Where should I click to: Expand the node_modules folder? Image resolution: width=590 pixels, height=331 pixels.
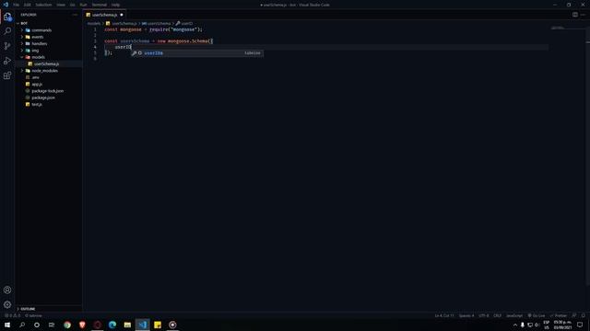44,71
